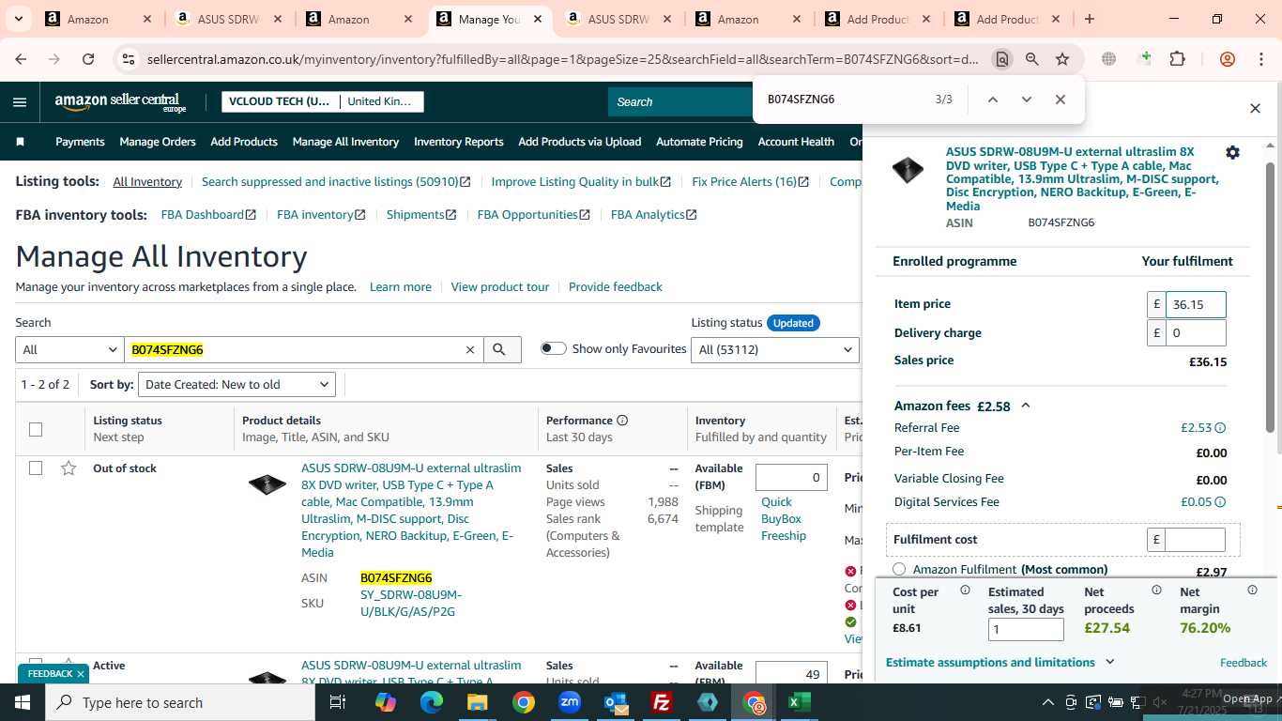Toggle Show only Favourites switch
The width and height of the screenshot is (1282, 721).
554,349
